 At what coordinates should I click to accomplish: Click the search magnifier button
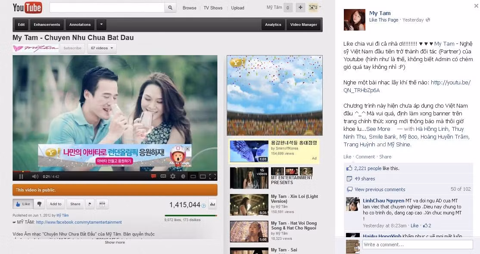pos(170,8)
